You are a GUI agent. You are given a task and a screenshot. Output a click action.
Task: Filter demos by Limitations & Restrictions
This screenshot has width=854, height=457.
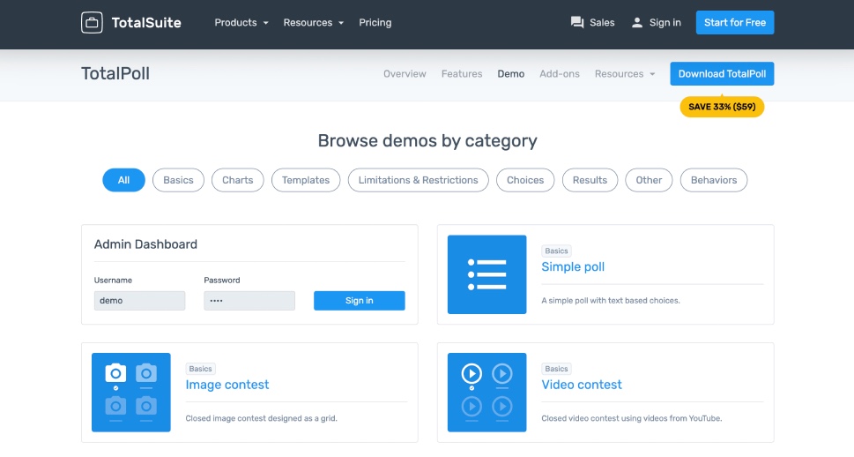point(419,180)
